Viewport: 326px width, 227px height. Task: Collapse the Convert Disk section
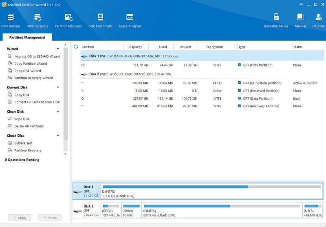coord(58,87)
